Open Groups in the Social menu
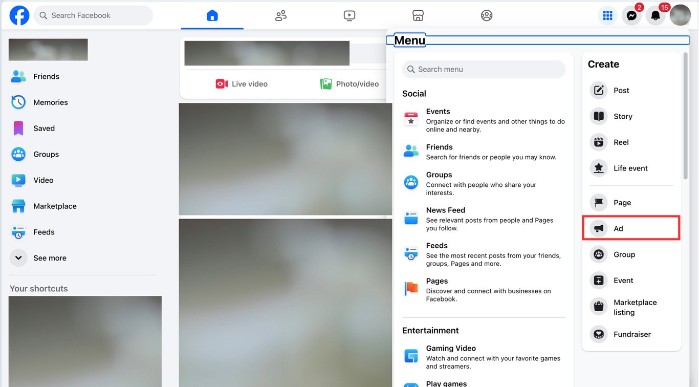The height and width of the screenshot is (387, 699). click(x=484, y=183)
